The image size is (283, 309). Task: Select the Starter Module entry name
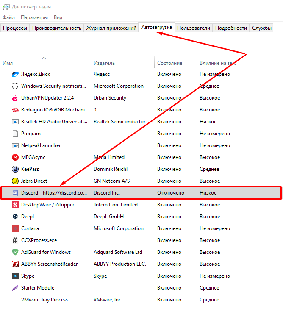coord(38,288)
